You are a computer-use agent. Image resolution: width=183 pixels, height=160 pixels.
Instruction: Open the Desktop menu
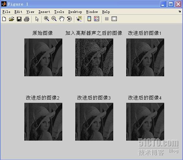pyautogui.click(x=75, y=12)
